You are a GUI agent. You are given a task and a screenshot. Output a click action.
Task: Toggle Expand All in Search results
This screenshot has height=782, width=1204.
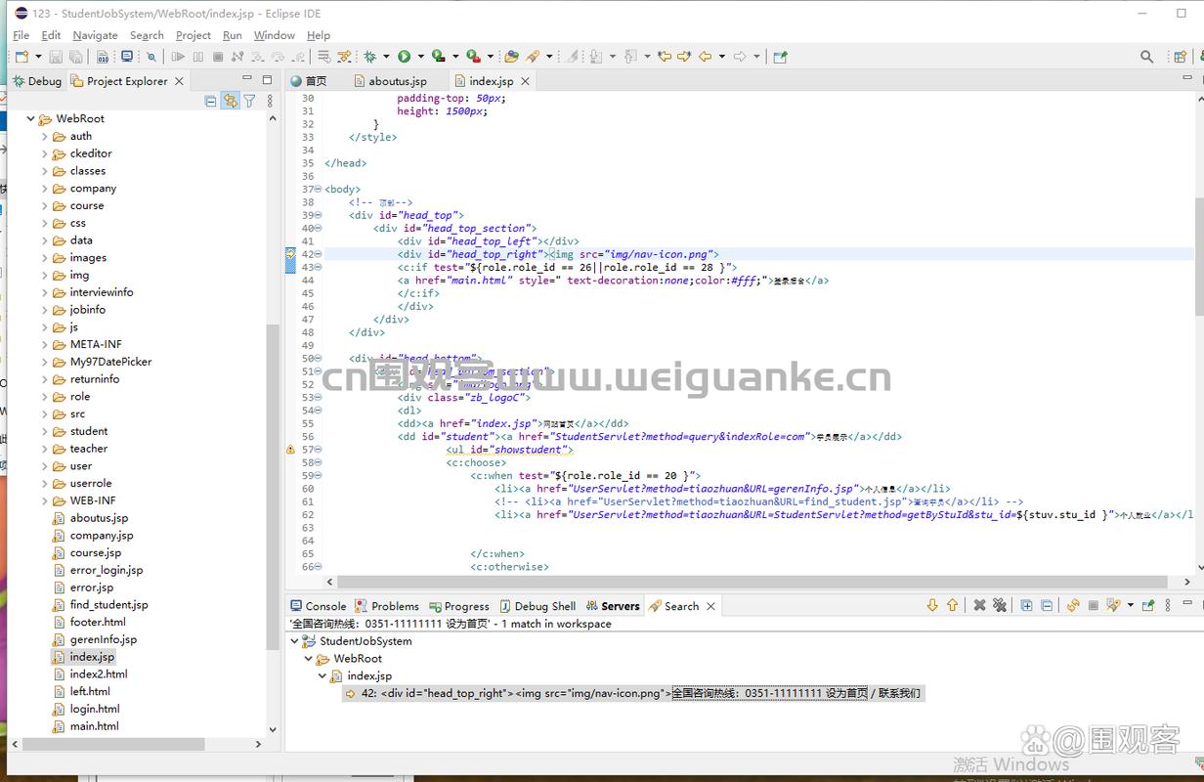[1026, 605]
